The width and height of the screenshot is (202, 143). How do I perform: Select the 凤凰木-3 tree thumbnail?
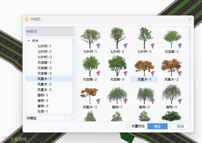pos(90,96)
